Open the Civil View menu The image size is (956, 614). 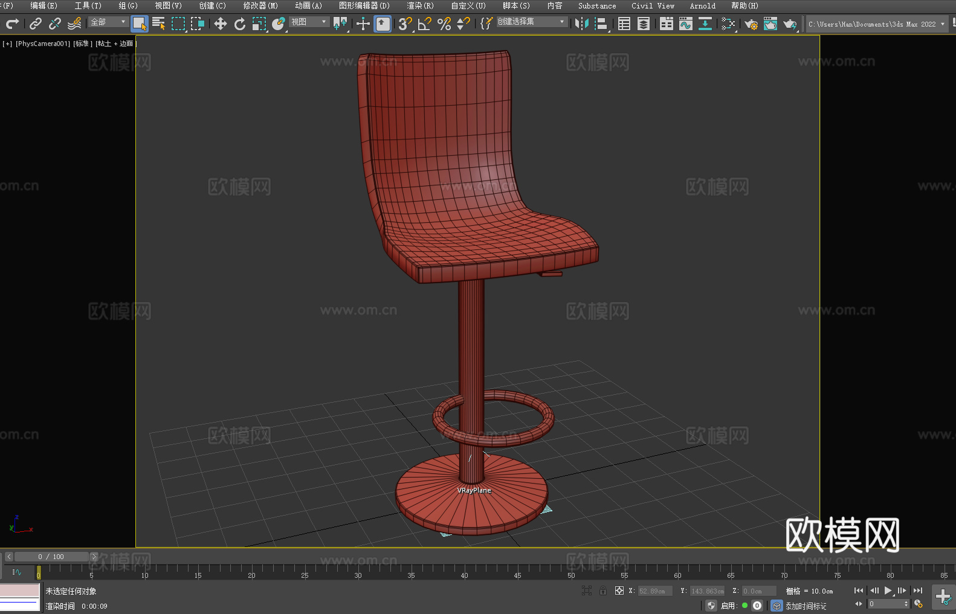tap(653, 5)
